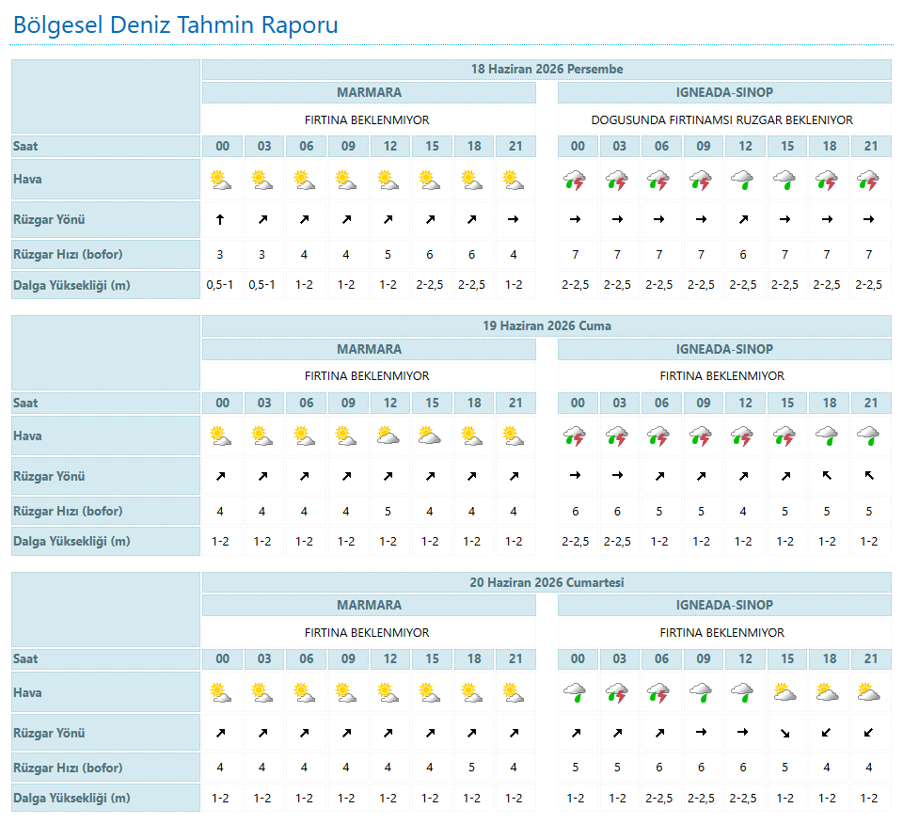Click the 18 Haziran Igneada-Sinop 12 northeast wind arrow

(x=743, y=219)
